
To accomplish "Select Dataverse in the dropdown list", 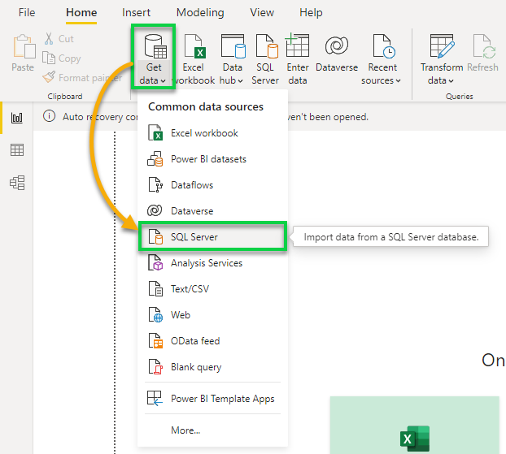I will tap(212, 210).
